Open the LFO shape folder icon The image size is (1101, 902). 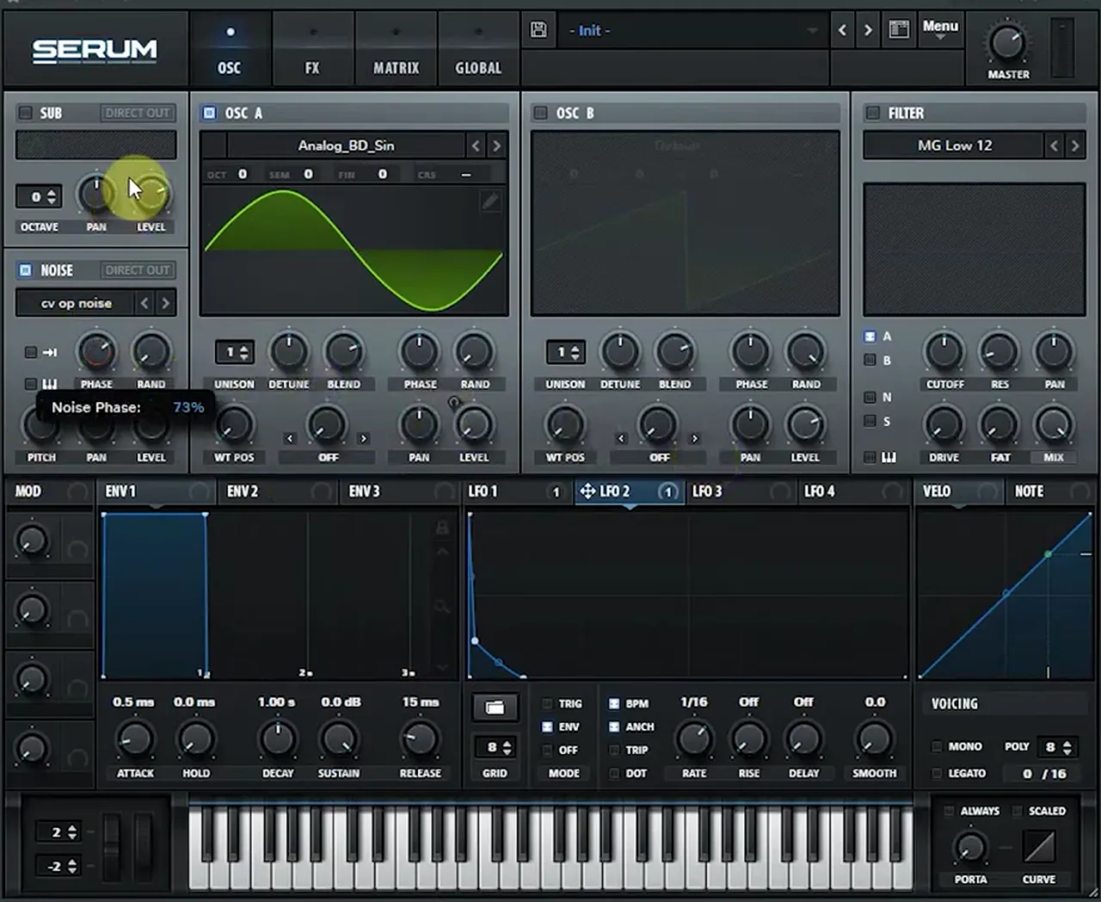[x=495, y=707]
